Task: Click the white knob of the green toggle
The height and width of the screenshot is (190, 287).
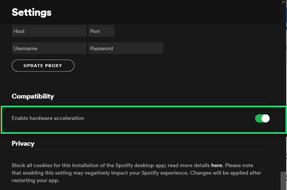Action: pyautogui.click(x=265, y=118)
